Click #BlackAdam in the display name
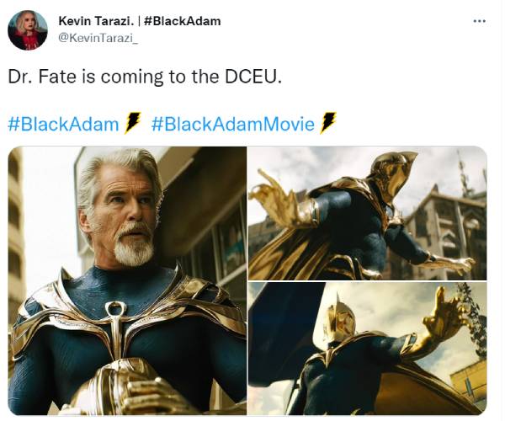This screenshot has height=421, width=505. click(x=183, y=21)
